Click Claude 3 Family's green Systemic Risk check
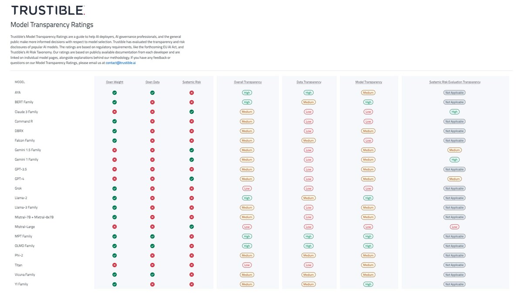Viewport: 523px width, 294px height. pos(192,112)
